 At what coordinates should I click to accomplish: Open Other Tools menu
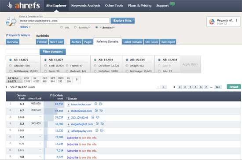click(114, 6)
